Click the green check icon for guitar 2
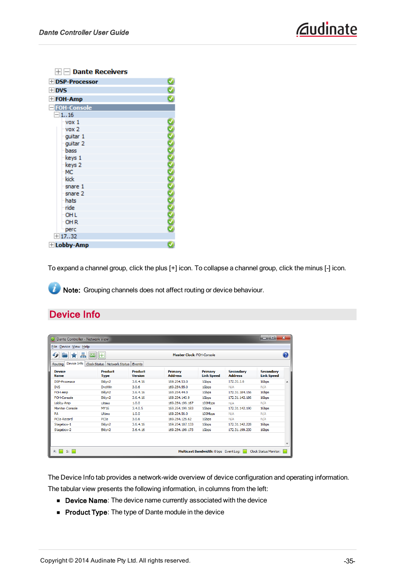This screenshot has width=404, height=571. pyautogui.click(x=171, y=143)
